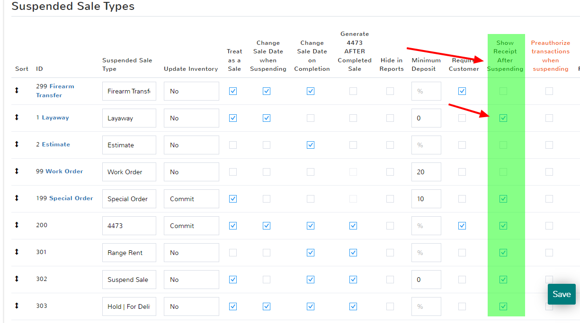The image size is (580, 323).
Task: Edit the Range Rent sale type field
Action: 129,253
